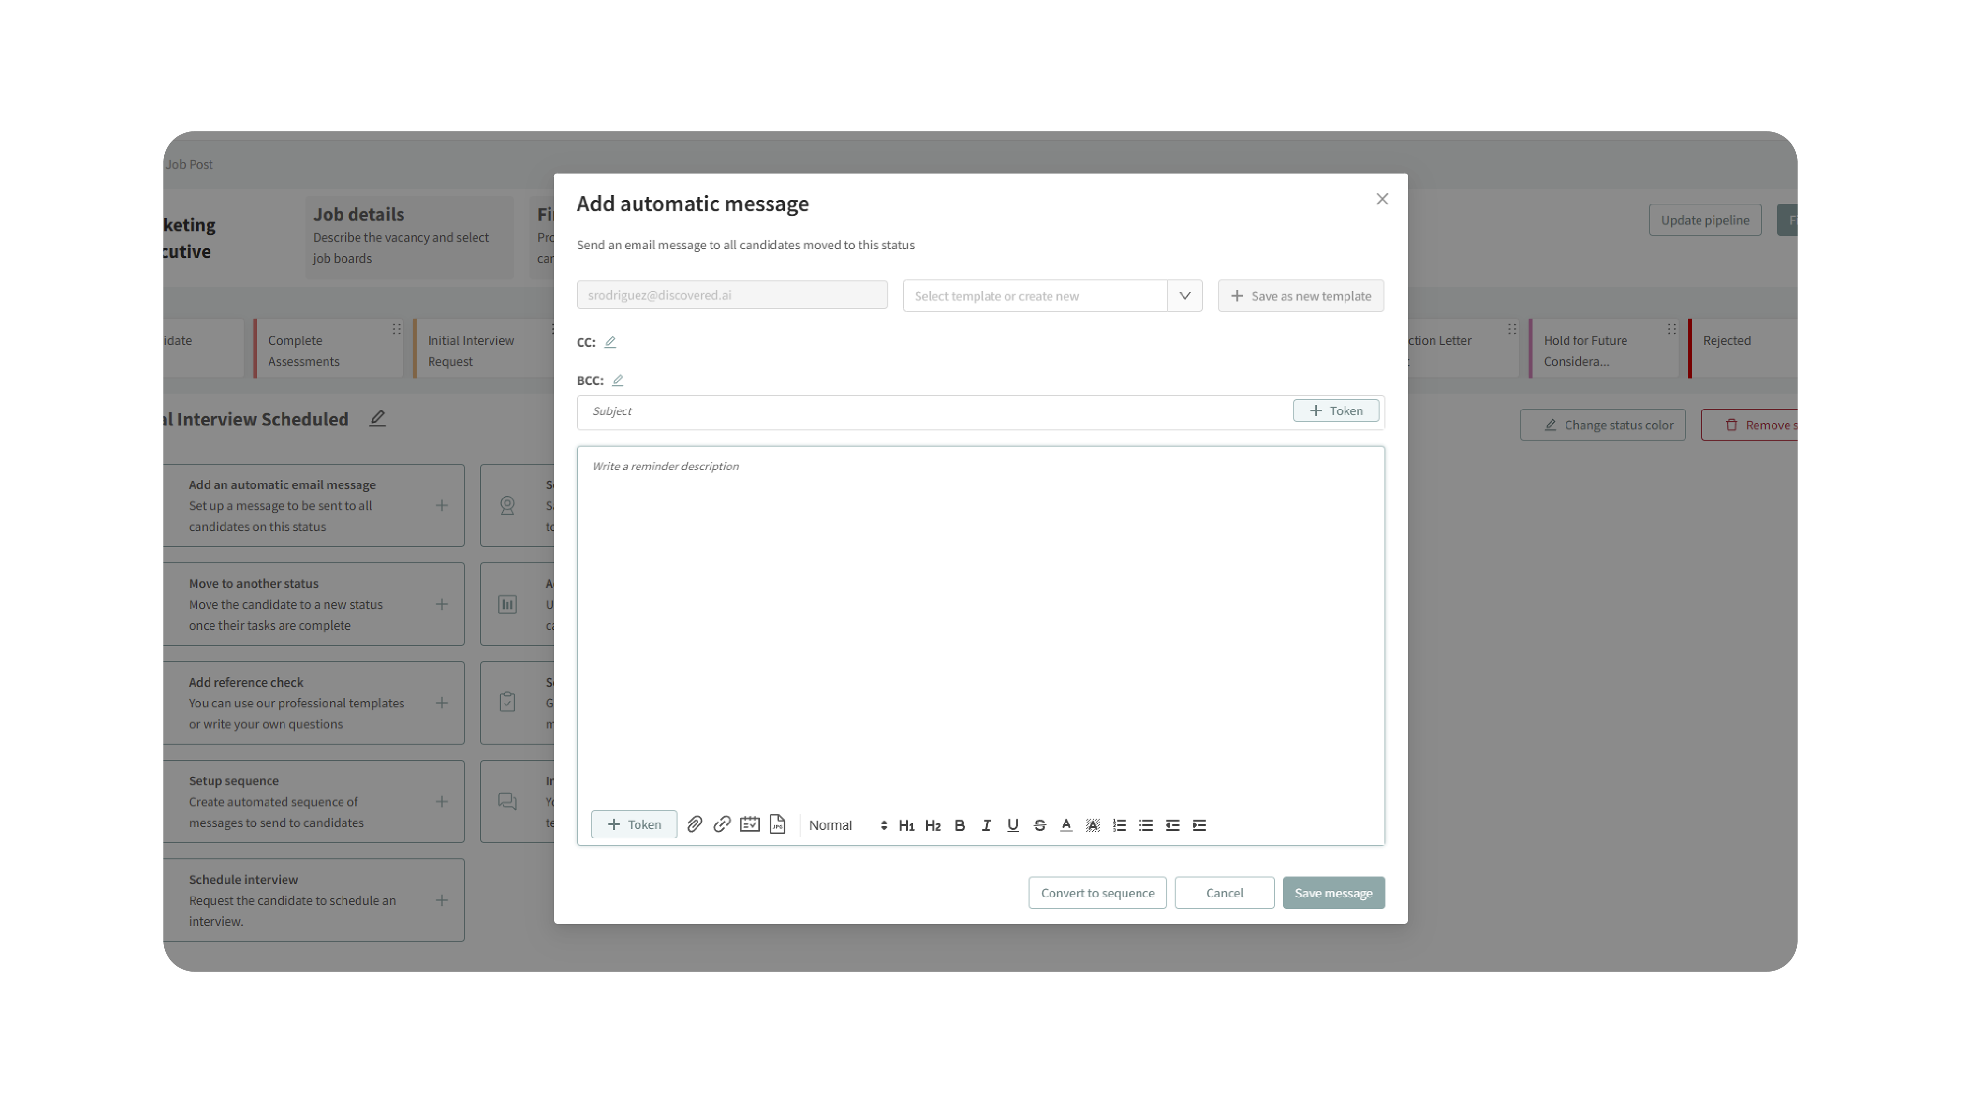Apply the numbered list format
The width and height of the screenshot is (1961, 1103).
point(1119,825)
